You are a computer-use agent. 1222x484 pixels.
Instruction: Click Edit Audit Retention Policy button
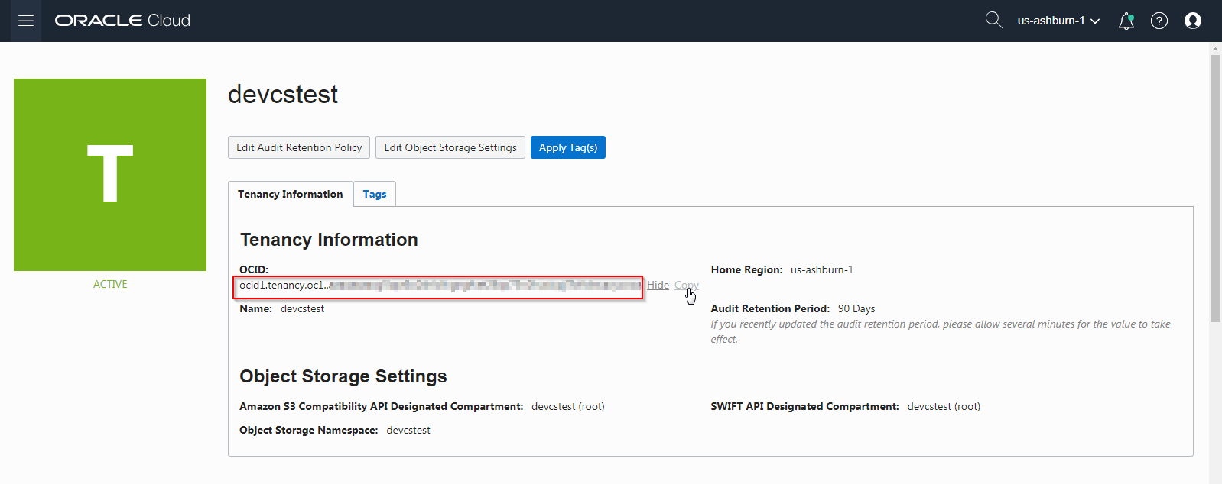click(x=299, y=147)
